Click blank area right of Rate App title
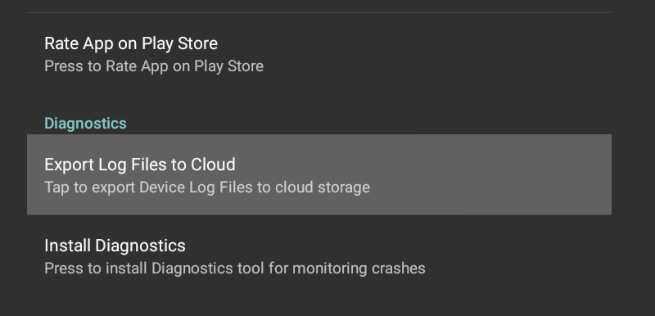Image resolution: width=655 pixels, height=316 pixels. (413, 43)
